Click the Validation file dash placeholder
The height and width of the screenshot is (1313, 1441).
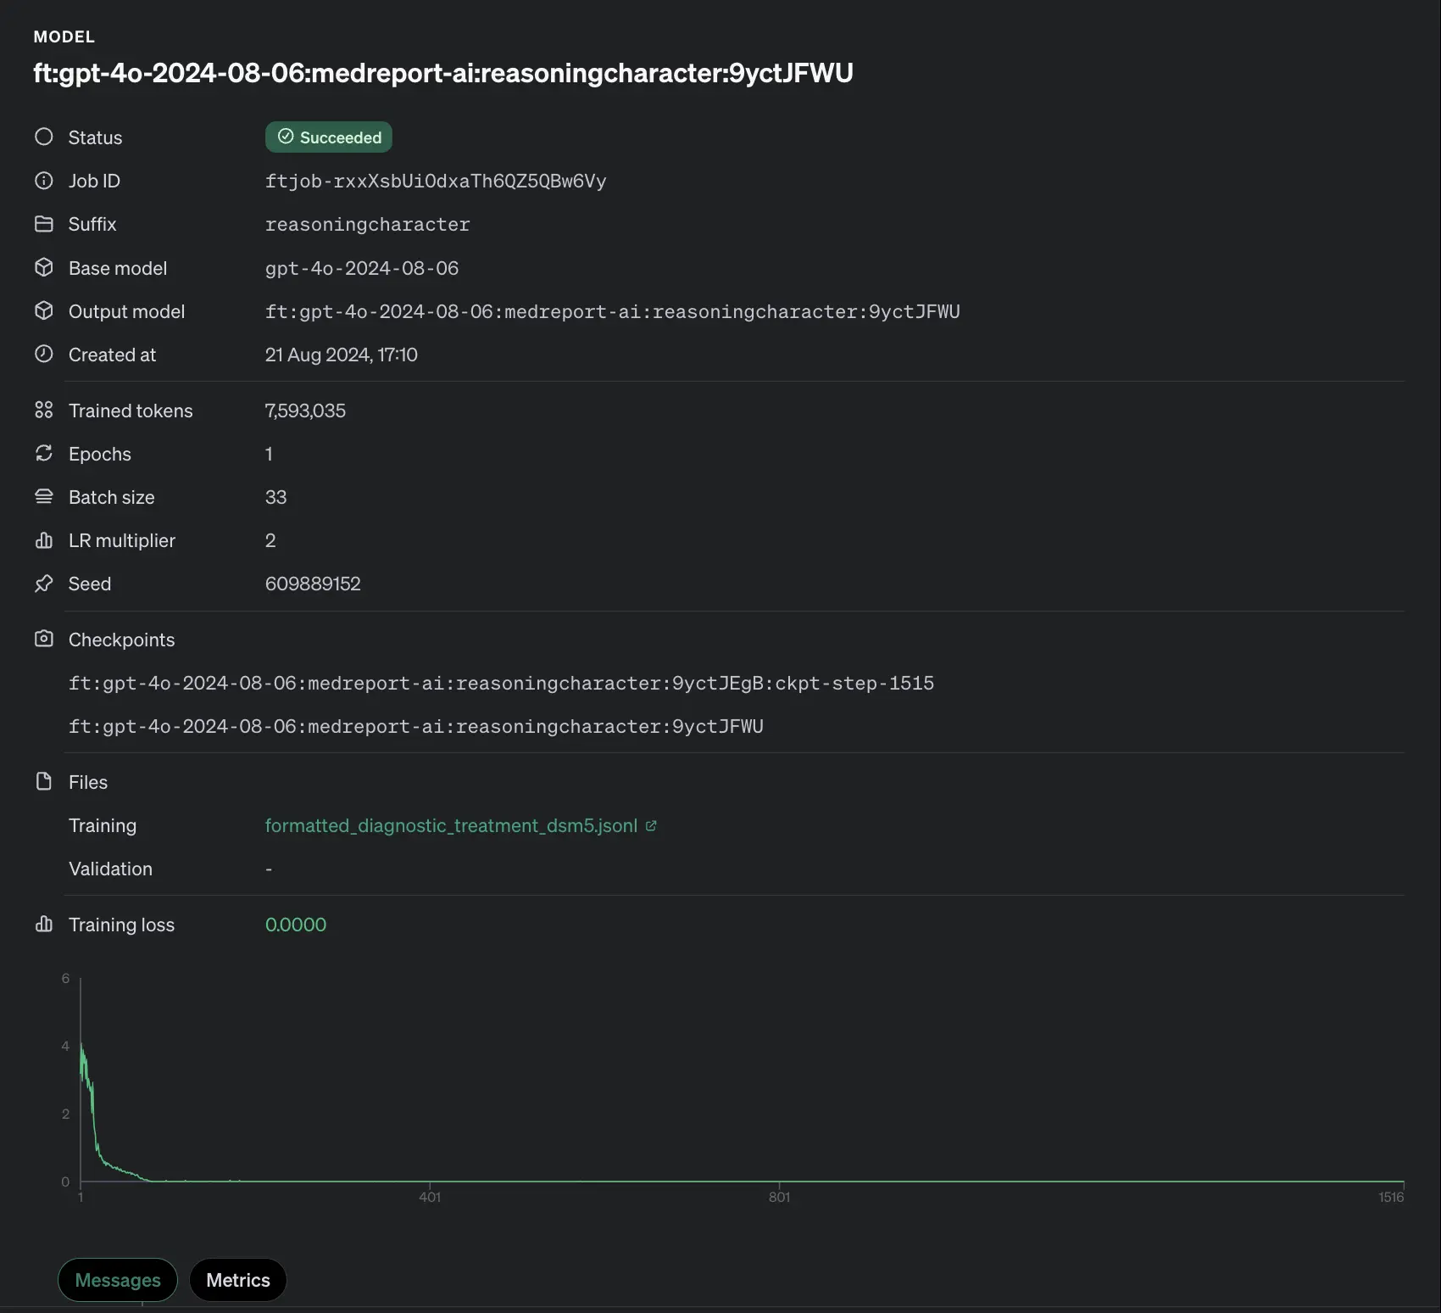(269, 869)
